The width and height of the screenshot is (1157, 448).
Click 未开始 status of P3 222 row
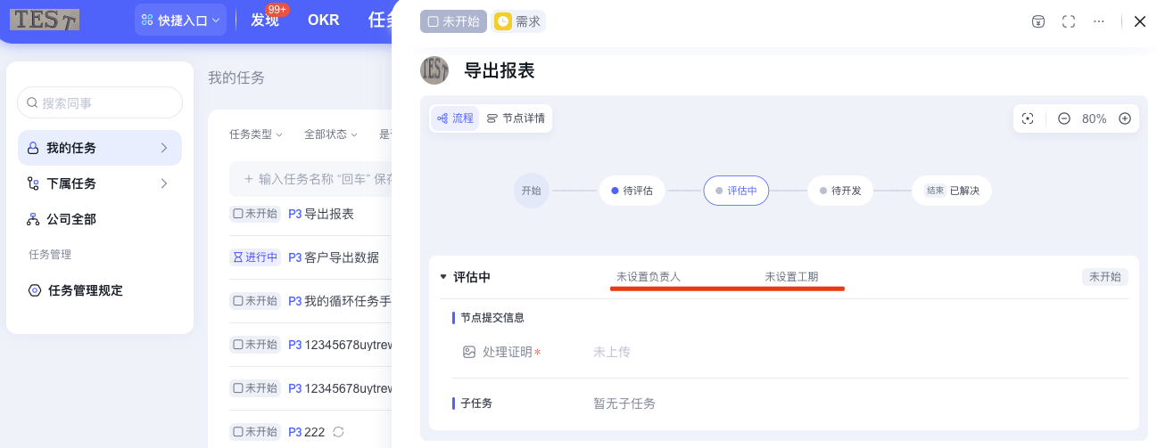[254, 432]
